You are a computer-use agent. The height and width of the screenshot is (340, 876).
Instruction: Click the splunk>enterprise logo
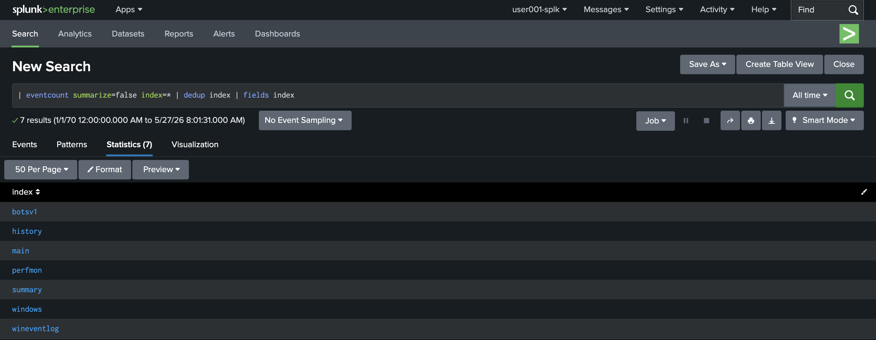point(54,9)
